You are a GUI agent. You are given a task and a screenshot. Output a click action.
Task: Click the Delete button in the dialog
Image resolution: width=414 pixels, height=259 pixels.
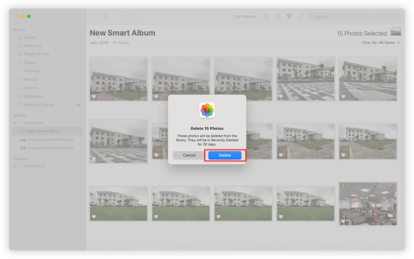[225, 155]
